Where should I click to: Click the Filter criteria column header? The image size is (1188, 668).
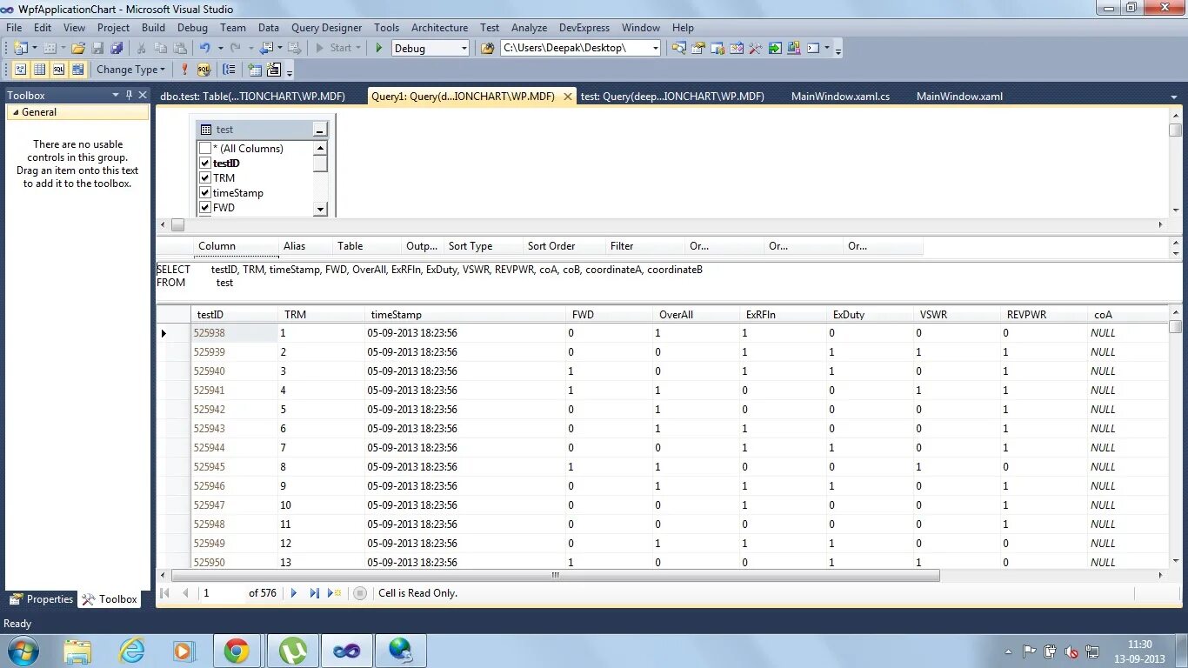[x=644, y=246]
